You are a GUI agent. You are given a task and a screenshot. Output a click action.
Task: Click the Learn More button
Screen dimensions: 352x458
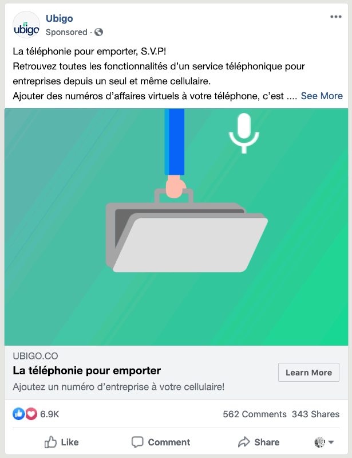(309, 373)
